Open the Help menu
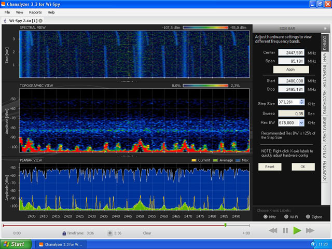332x249 pixels. point(51,12)
